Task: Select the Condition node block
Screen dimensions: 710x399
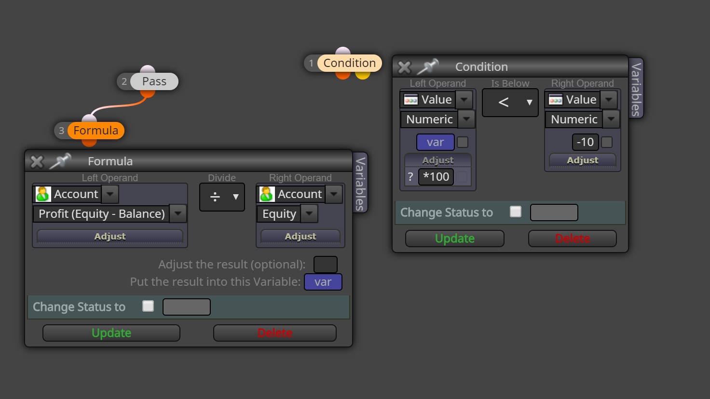Action: (349, 63)
